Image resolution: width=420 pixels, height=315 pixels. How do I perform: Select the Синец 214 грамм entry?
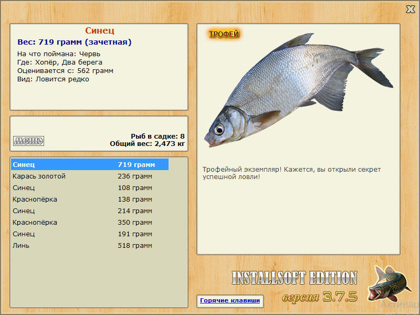point(90,211)
